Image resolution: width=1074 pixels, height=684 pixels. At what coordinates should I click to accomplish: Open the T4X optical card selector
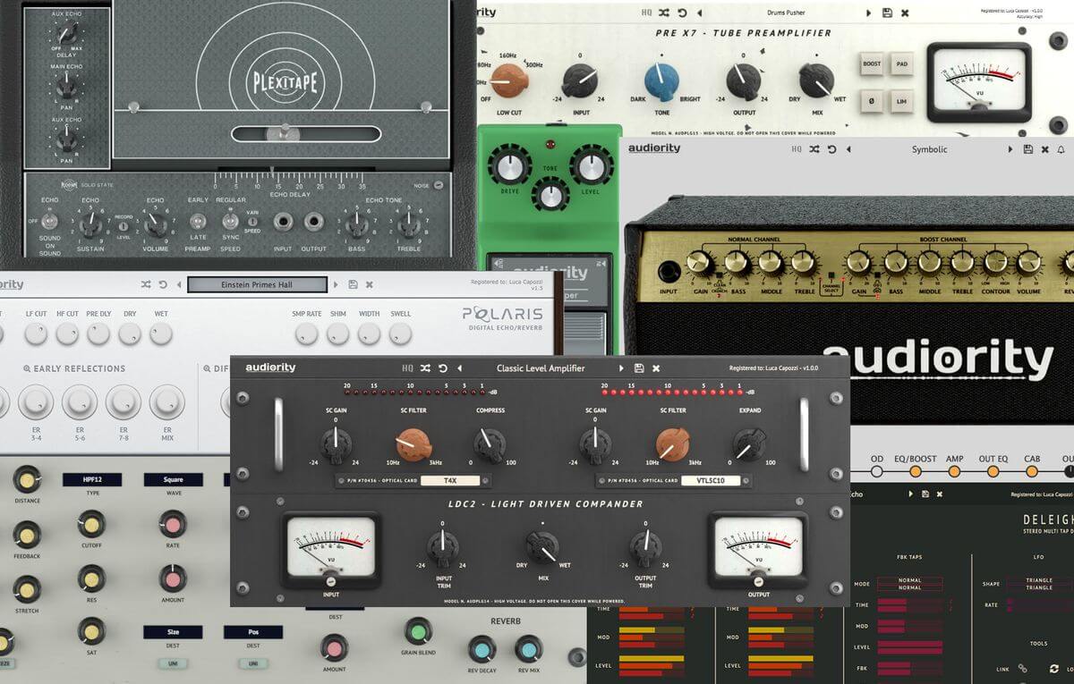tap(443, 480)
